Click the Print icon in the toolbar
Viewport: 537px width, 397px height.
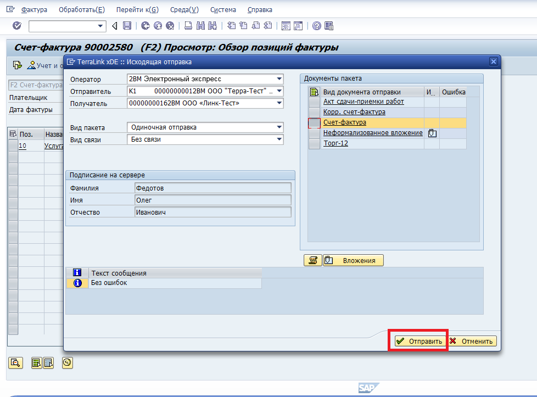click(x=188, y=26)
